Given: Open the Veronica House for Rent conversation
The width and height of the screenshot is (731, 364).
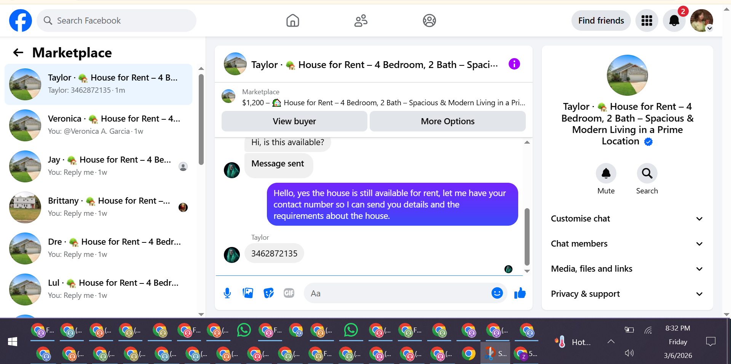Looking at the screenshot, I should pos(99,125).
